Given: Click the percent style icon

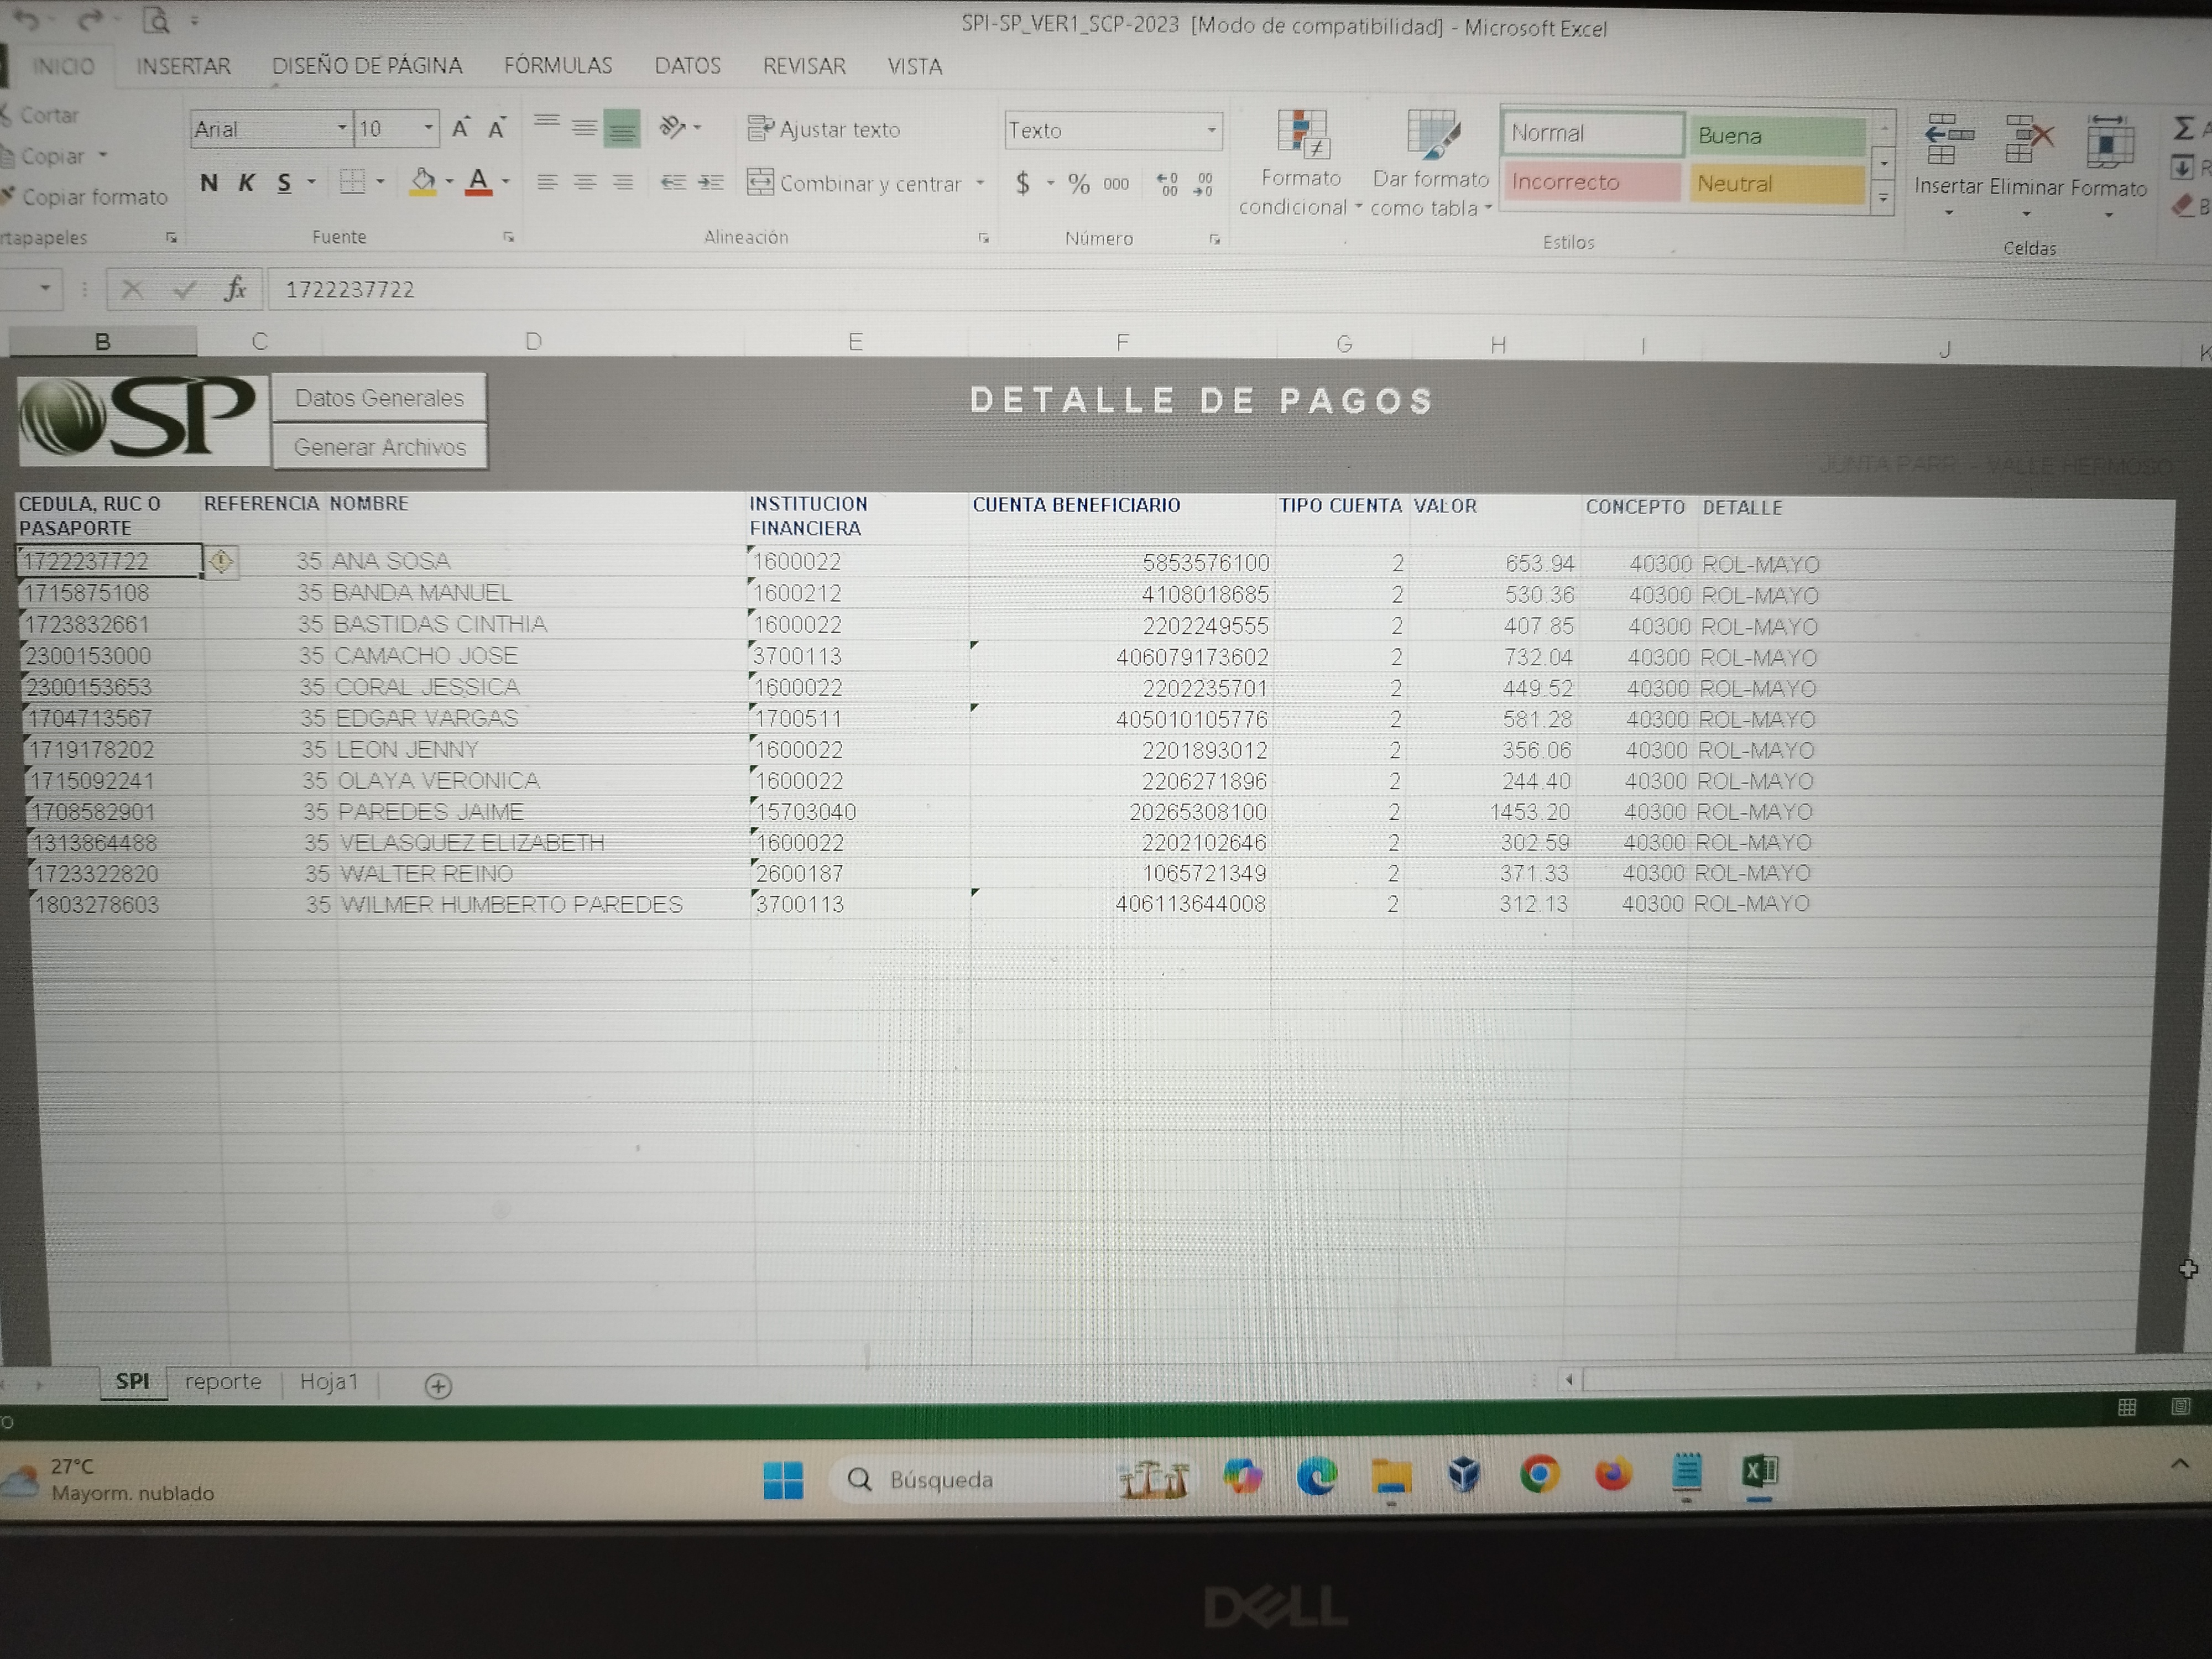Looking at the screenshot, I should click(1078, 184).
